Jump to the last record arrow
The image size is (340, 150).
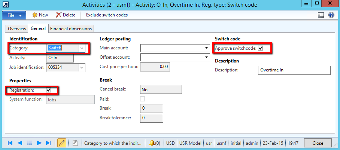(x=48, y=143)
